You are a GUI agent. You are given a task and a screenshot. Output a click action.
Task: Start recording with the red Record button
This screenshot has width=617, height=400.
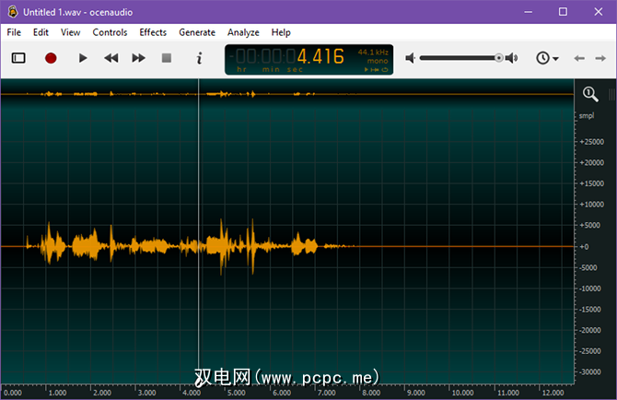click(51, 58)
